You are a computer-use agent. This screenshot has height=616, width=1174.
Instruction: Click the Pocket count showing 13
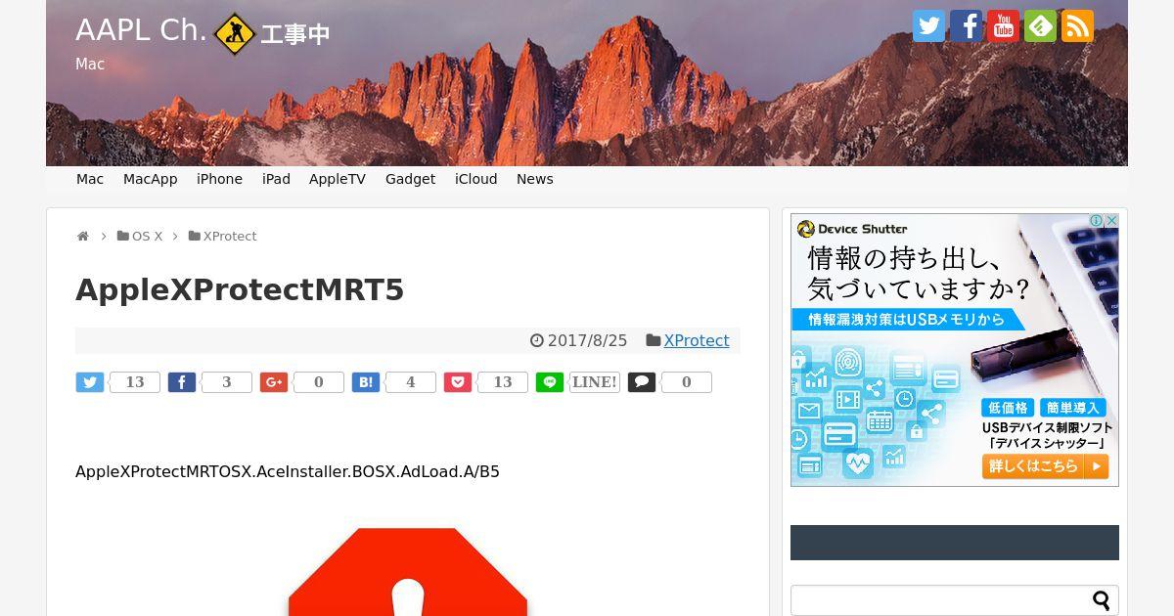503,382
